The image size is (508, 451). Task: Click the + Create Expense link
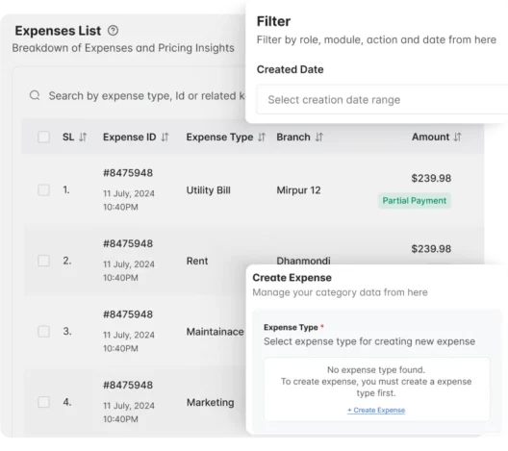point(376,411)
